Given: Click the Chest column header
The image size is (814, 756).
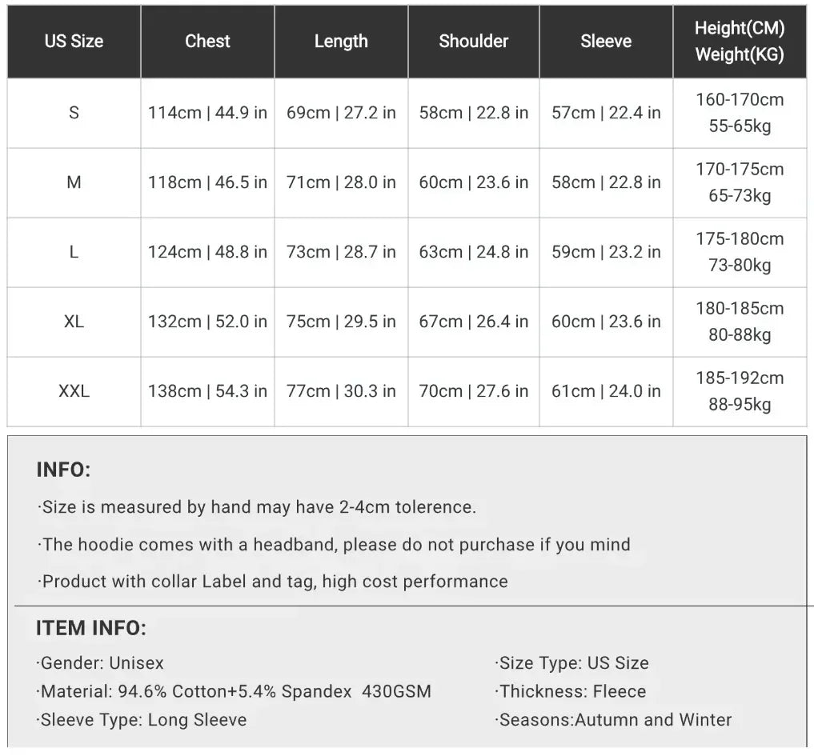Looking at the screenshot, I should (x=207, y=42).
